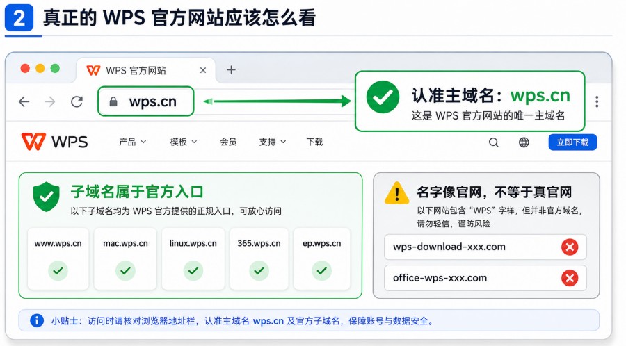Image resolution: width=626 pixels, height=346 pixels.
Task: Click the WPS logo in site header
Action: 55,142
